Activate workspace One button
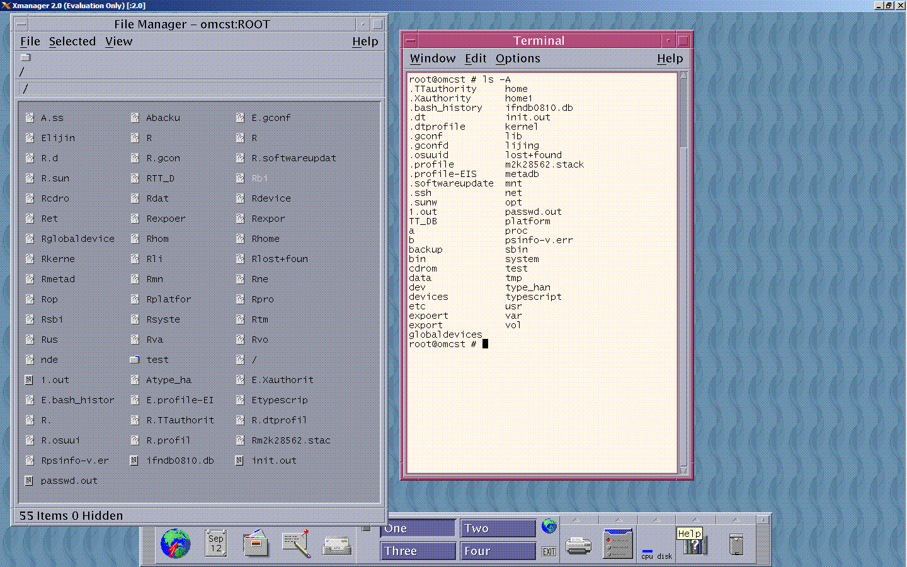 pos(418,527)
